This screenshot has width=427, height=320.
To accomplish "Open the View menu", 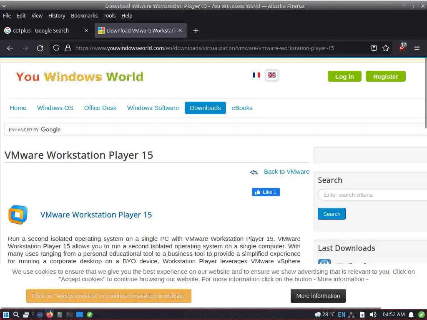I will [37, 16].
